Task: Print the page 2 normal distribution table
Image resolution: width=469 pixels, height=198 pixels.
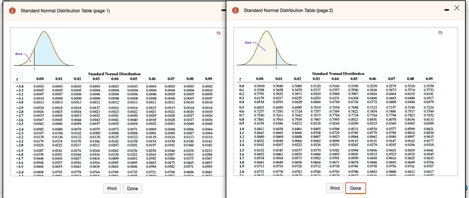Action: 335,188
